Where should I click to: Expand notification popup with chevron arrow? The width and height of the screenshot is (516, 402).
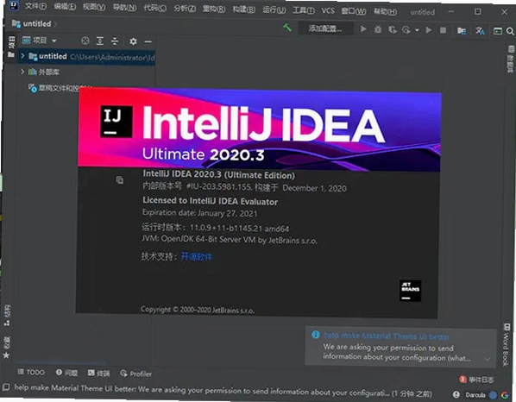coord(488,359)
